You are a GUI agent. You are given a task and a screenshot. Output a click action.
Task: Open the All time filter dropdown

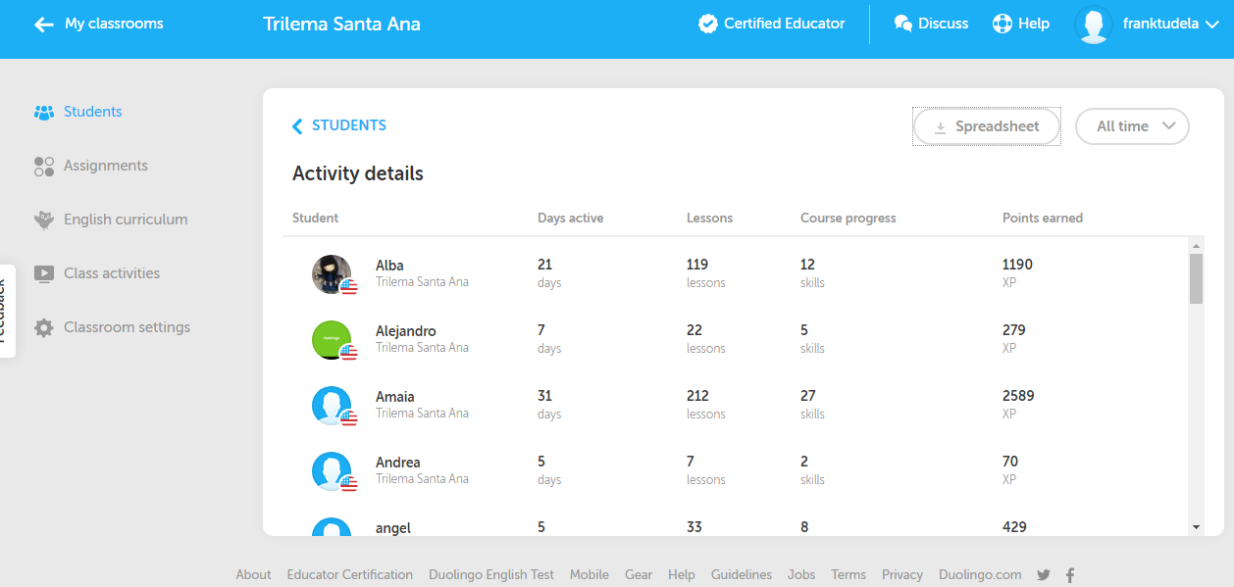click(x=1132, y=125)
